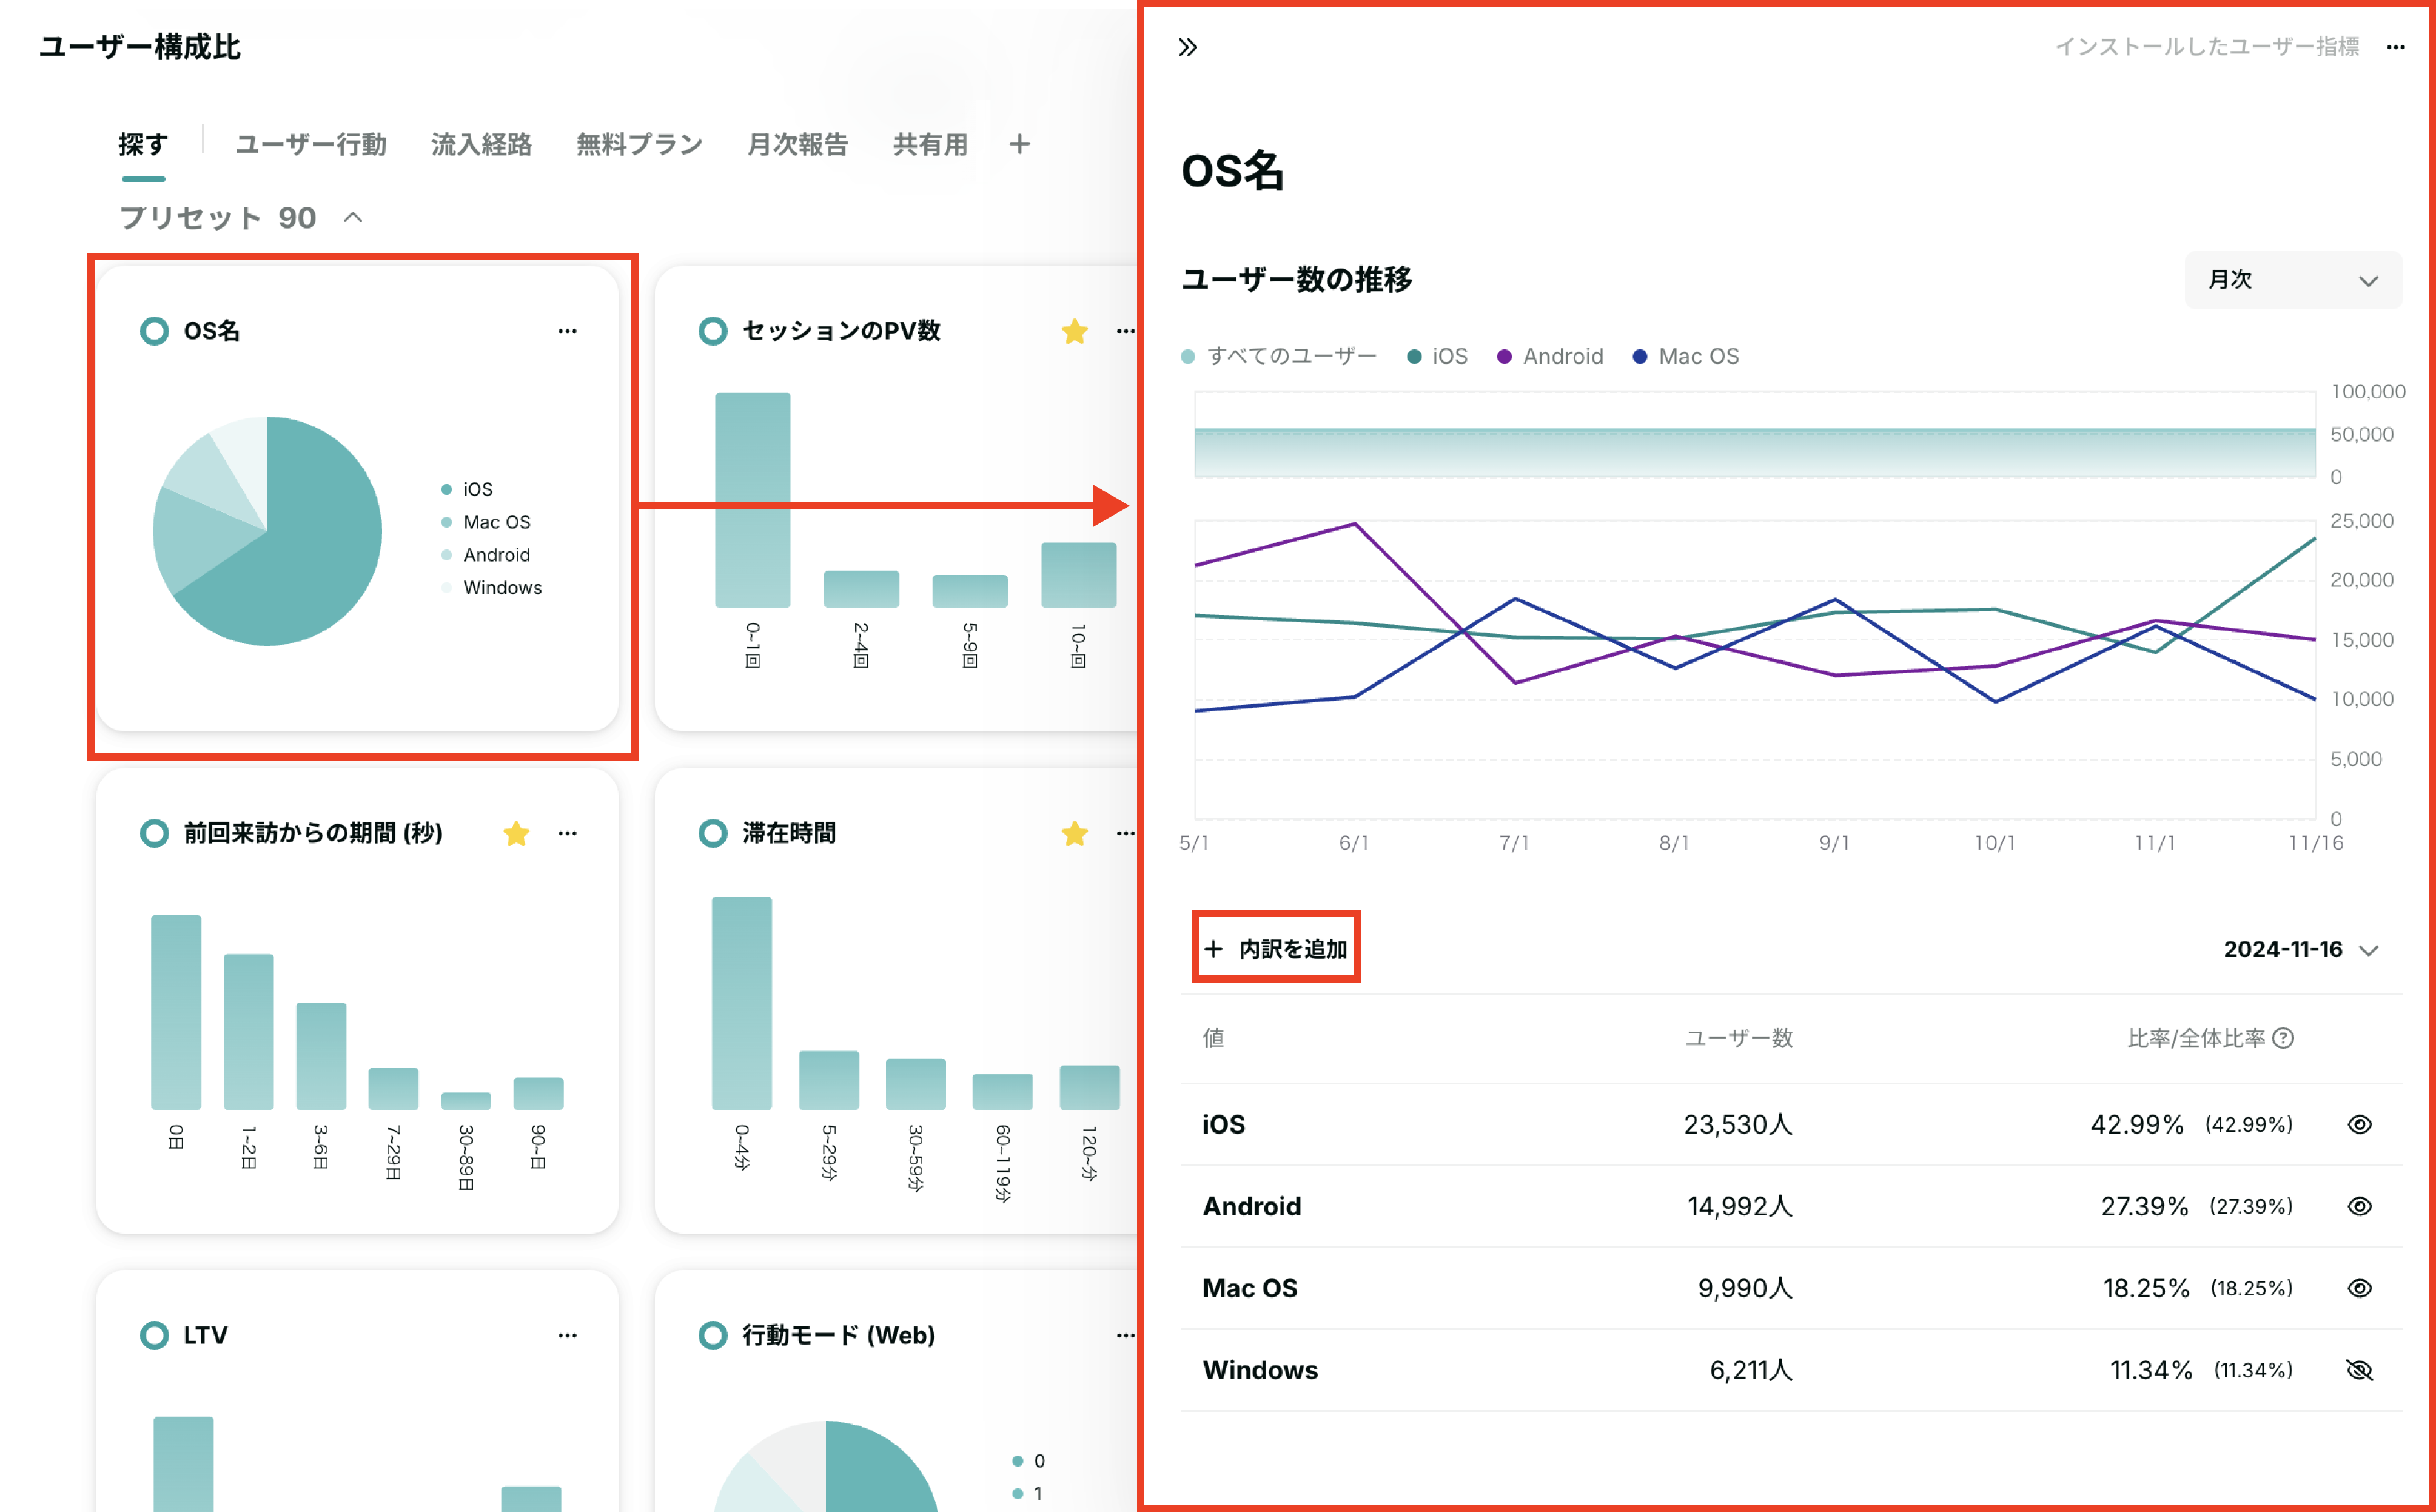
Task: Open the OS名 card options menu
Action: point(568,331)
